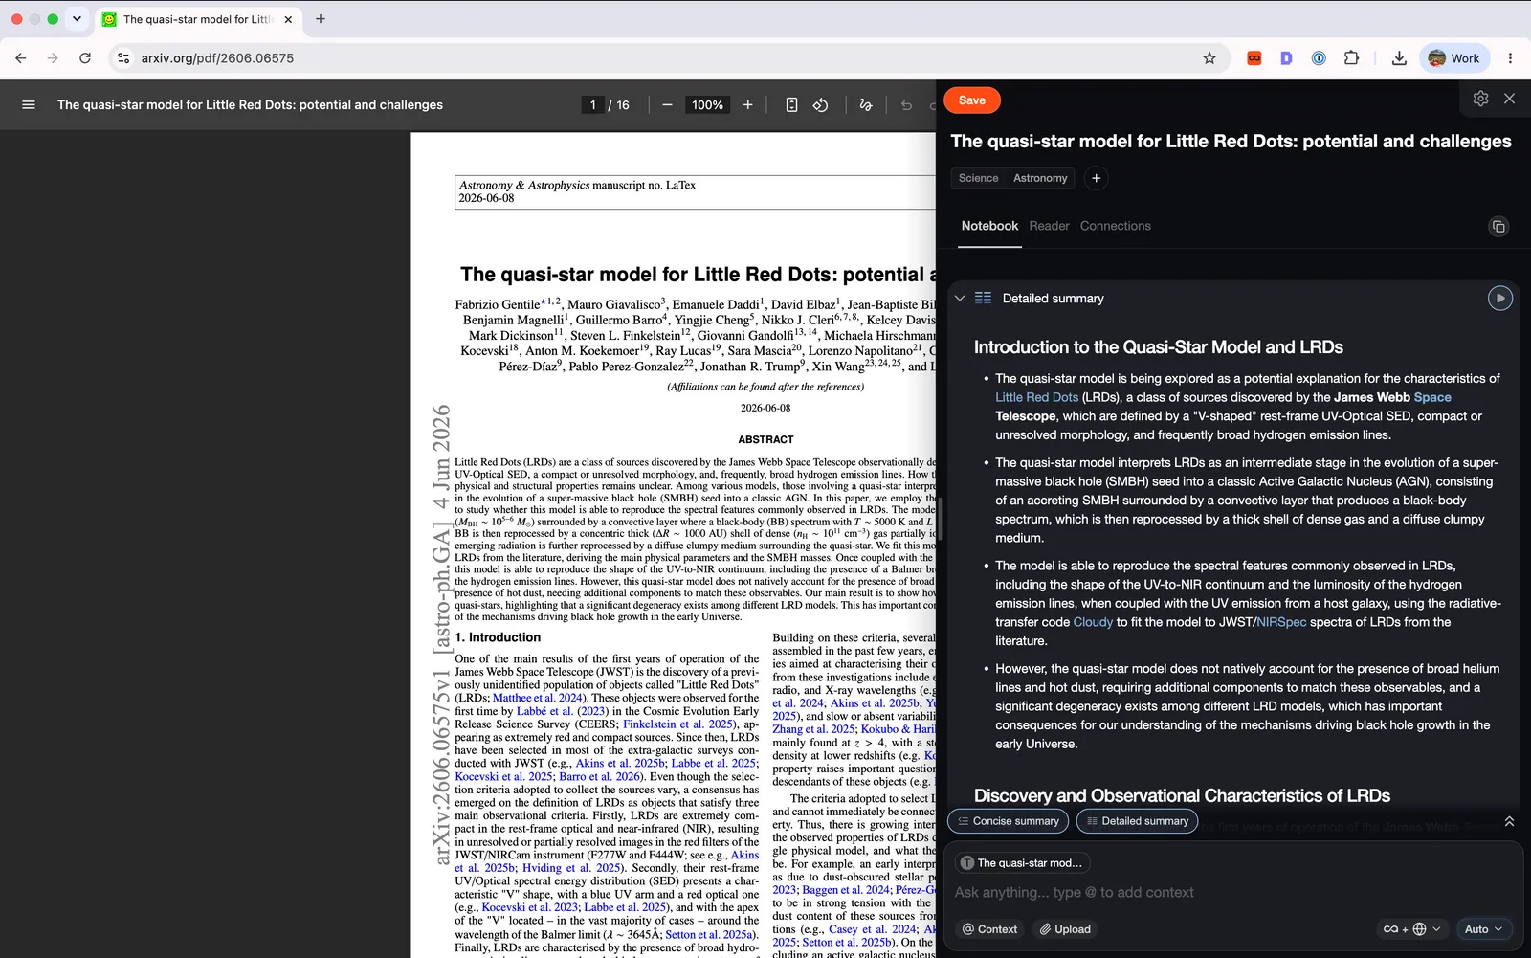Play the detailed summary audio
The width and height of the screenshot is (1531, 958).
[x=1500, y=299]
